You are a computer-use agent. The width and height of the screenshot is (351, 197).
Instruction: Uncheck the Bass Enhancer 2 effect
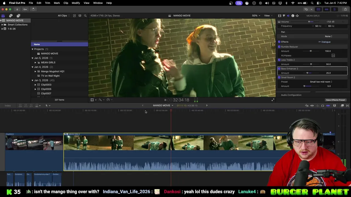[279, 69]
